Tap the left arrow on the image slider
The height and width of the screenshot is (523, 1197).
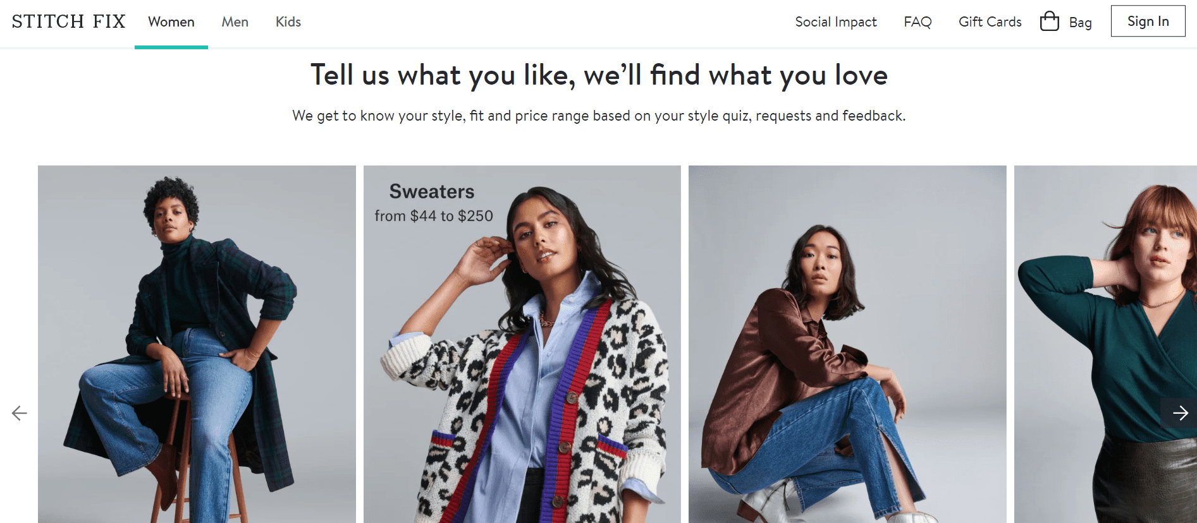[18, 414]
